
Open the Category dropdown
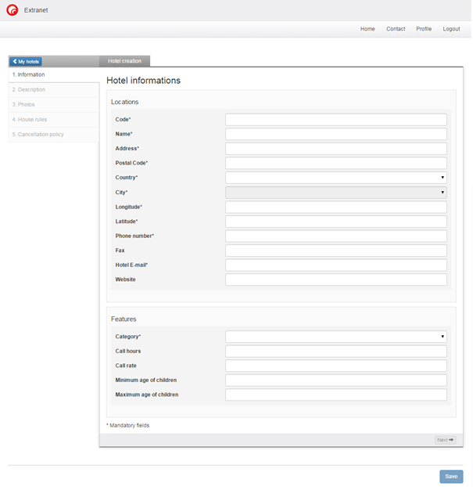coord(335,337)
